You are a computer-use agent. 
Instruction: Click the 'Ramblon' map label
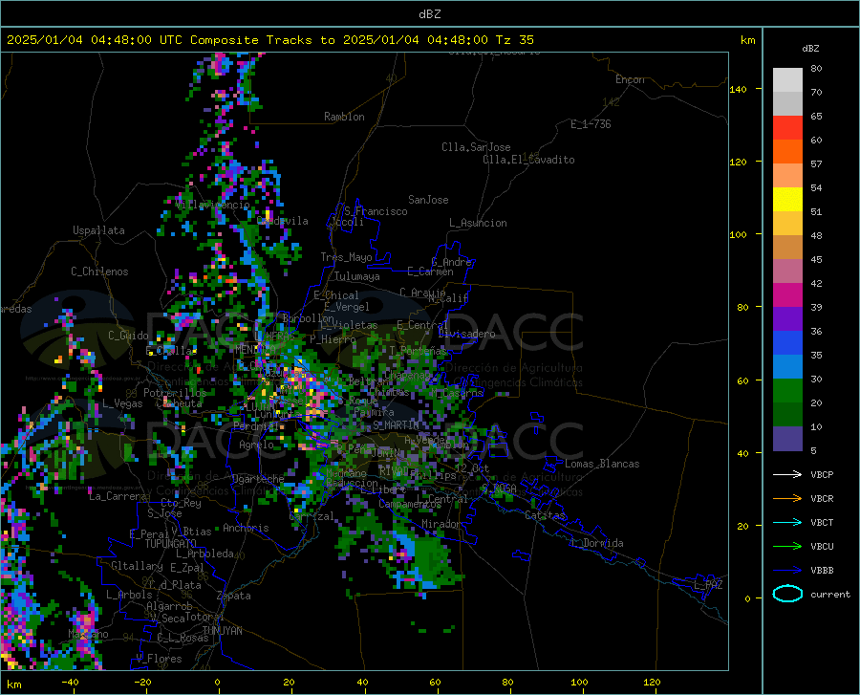(x=344, y=117)
